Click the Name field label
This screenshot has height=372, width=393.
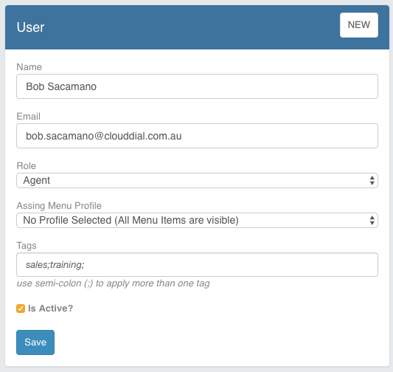point(29,67)
